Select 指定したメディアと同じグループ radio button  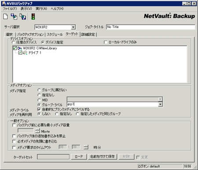(x=77, y=114)
